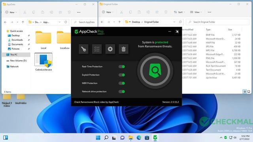253x142 pixels.
Task: Click New button in Original Folder window
Action: pos(108,12)
